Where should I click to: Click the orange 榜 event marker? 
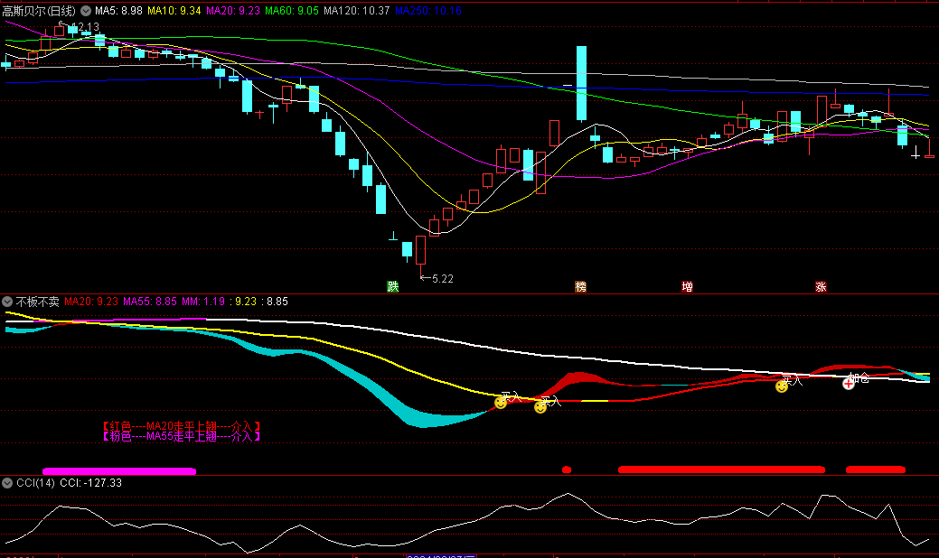tap(580, 287)
